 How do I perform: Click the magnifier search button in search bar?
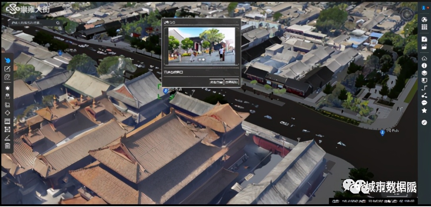pos(58,23)
